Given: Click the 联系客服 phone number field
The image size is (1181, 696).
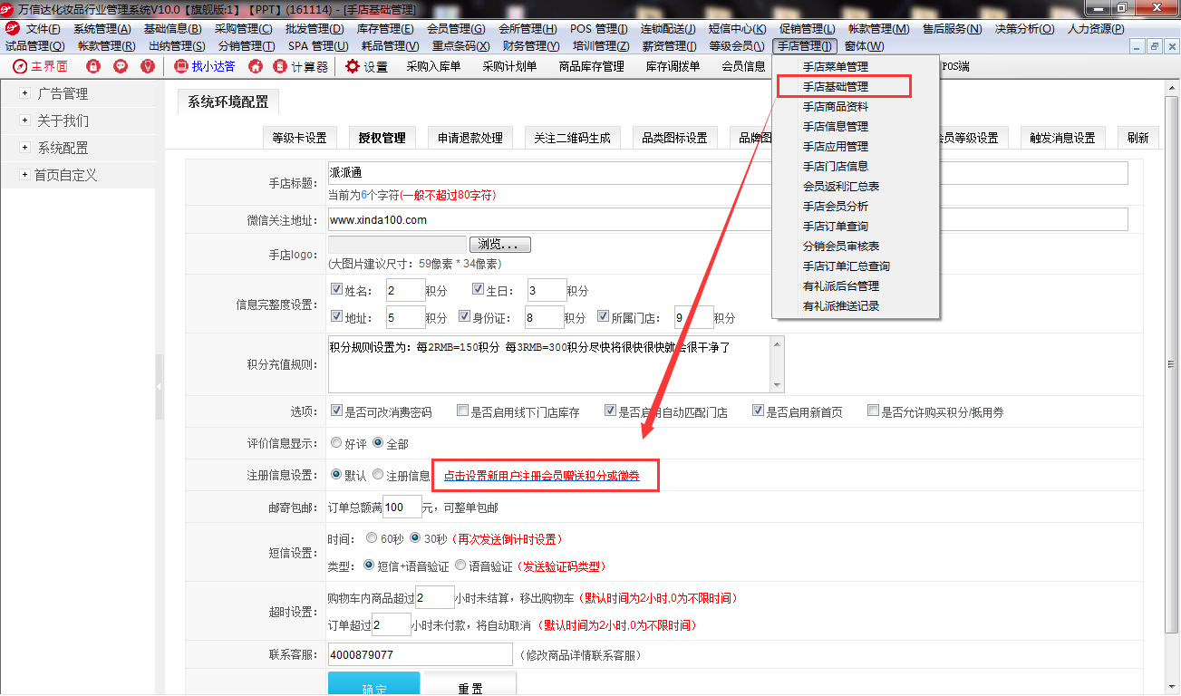Looking at the screenshot, I should pos(420,654).
